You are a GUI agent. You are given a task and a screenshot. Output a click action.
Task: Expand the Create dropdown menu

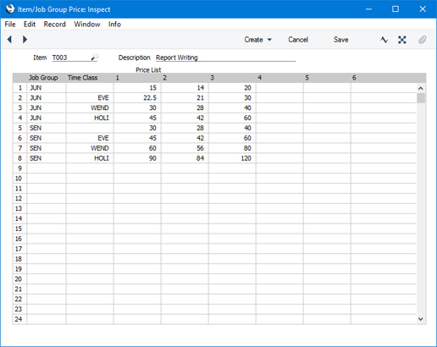pos(257,40)
